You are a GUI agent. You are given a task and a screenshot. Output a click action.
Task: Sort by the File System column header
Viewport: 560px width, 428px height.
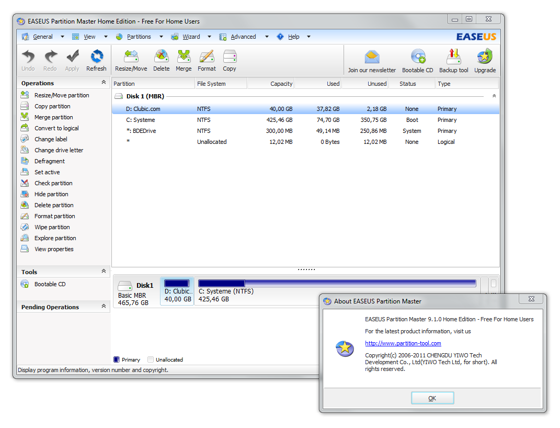tap(221, 84)
